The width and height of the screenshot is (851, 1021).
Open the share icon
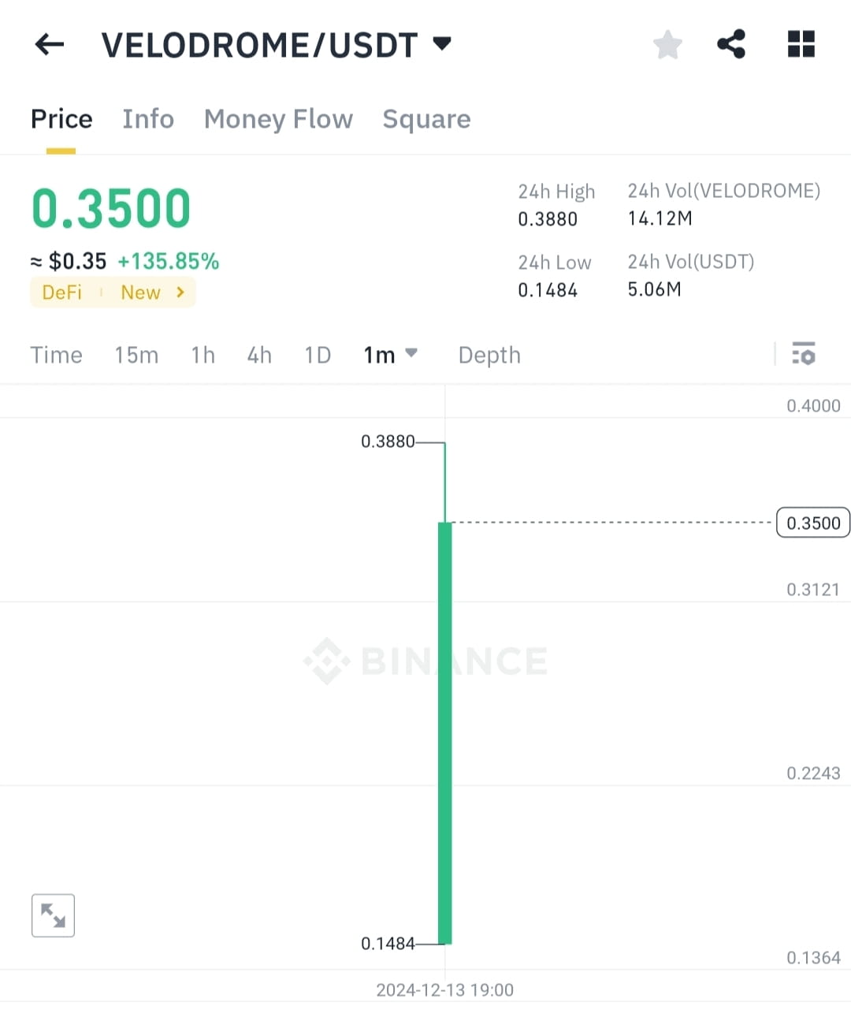click(x=731, y=44)
